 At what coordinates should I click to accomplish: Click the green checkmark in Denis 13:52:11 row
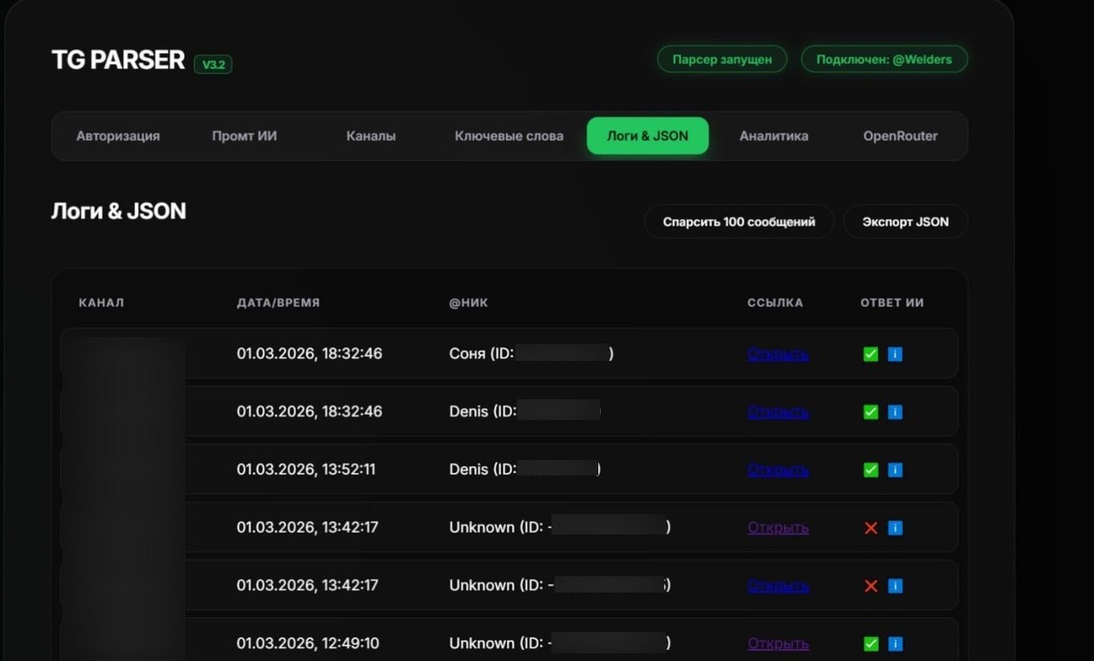(871, 470)
